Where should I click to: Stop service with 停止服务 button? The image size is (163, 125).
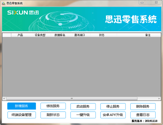tap(113, 106)
